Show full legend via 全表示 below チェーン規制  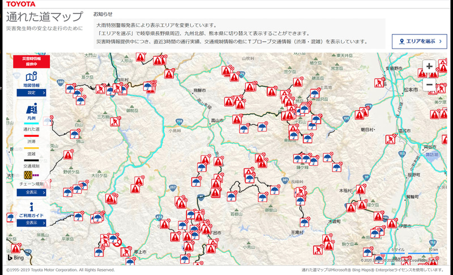click(31, 192)
